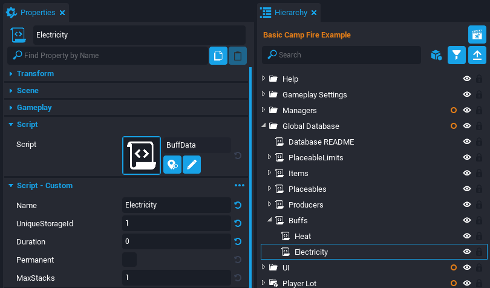
Task: Expand the Managers folder in hierarchy
Action: (263, 110)
